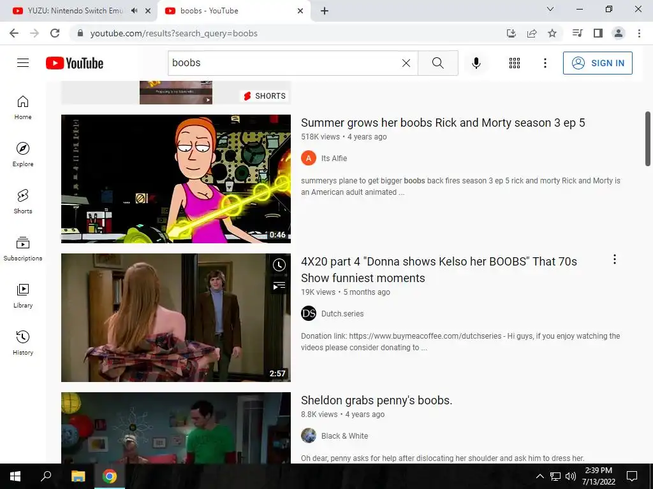Open the Chrome three-dot menu

pos(639,33)
